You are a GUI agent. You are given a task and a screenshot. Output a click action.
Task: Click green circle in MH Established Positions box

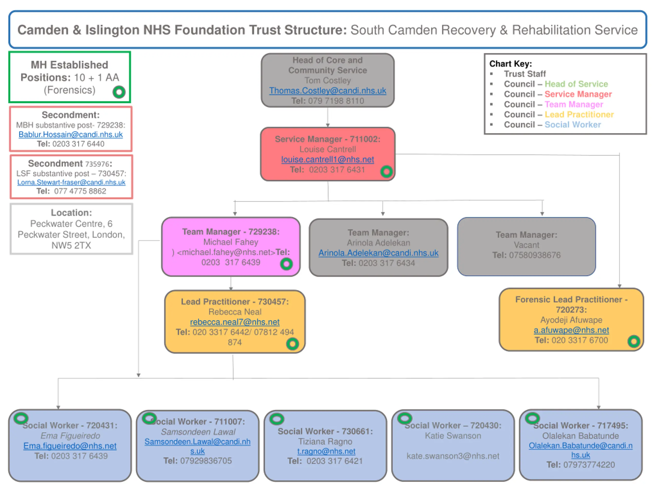coord(119,92)
